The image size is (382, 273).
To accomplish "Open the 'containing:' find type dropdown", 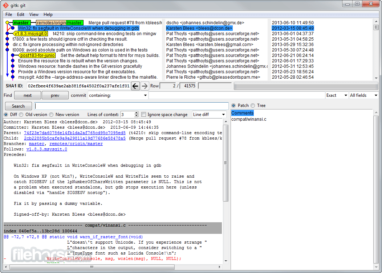I will [x=118, y=95].
